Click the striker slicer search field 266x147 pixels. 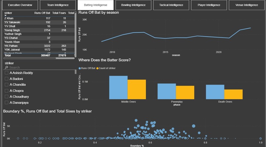coord(40,68)
